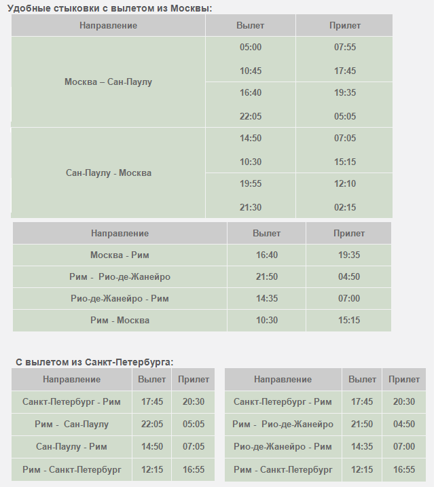The width and height of the screenshot is (436, 487).
Task: Select the Рим - Сан-Паулу row label
Action: coord(71,425)
